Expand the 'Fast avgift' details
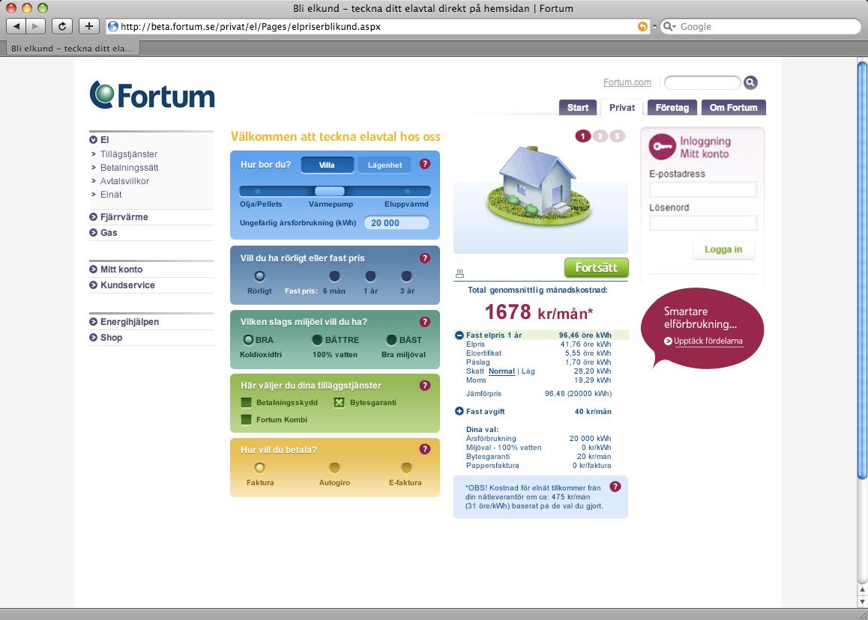 tap(459, 412)
